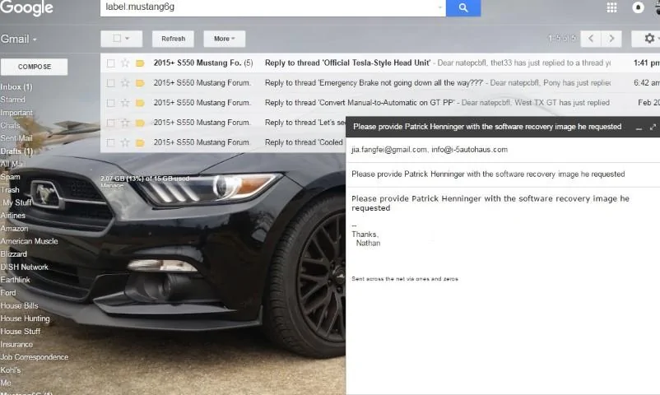
Task: Open Inbox (1) folder
Action: tap(16, 86)
